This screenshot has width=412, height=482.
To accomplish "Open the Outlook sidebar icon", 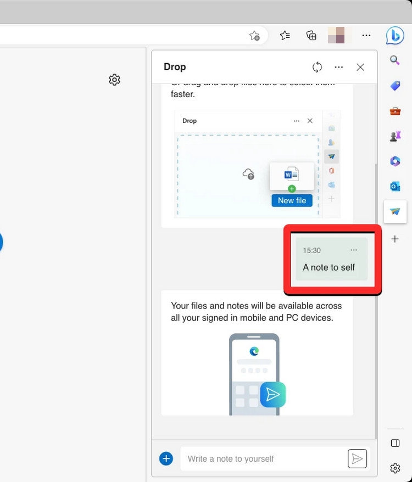I will [395, 186].
